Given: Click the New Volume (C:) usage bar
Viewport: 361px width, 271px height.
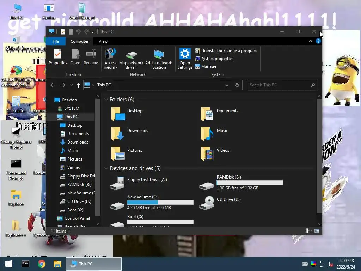Looking at the screenshot, I should coord(160,202).
